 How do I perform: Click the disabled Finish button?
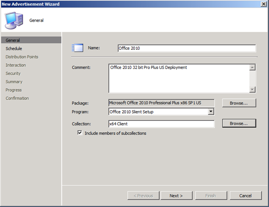point(211,196)
